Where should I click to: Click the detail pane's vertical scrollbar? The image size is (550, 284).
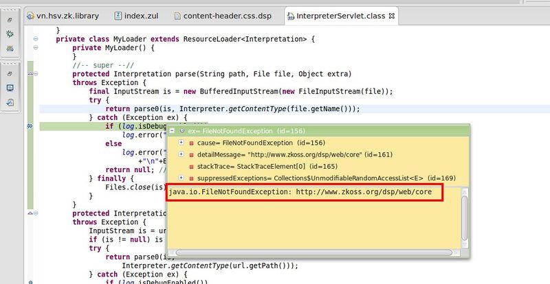tap(464, 216)
